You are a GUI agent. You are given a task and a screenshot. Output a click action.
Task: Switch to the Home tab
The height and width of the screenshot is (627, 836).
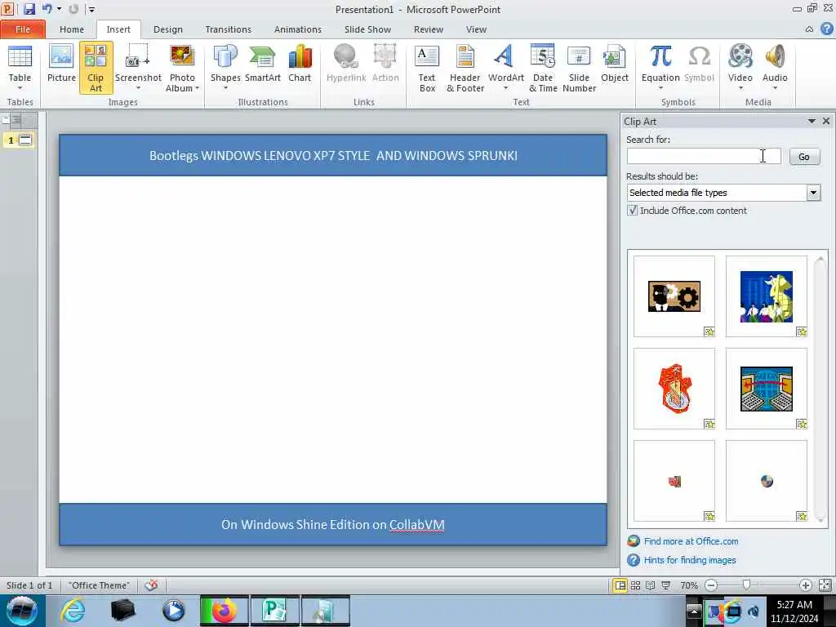72,29
